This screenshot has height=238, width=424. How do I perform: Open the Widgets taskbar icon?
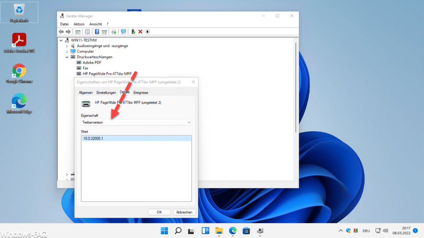coord(205,231)
